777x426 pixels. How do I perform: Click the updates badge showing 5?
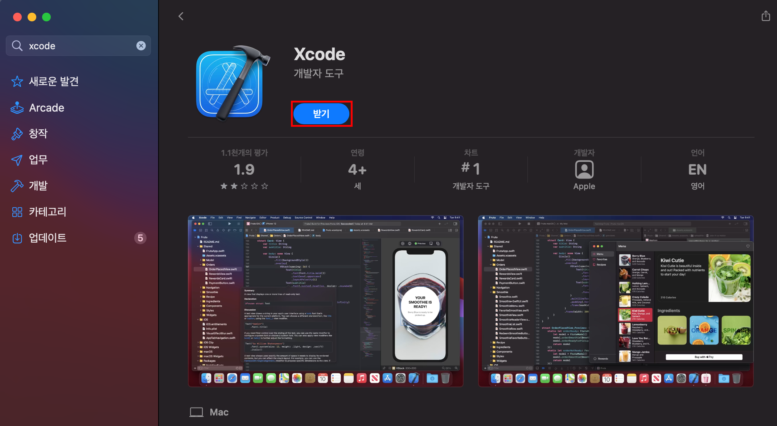pyautogui.click(x=140, y=238)
